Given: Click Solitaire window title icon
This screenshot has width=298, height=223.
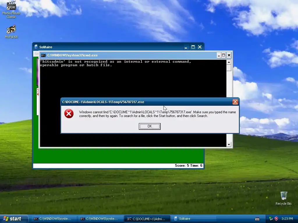Looking at the screenshot, I should [x=36, y=47].
